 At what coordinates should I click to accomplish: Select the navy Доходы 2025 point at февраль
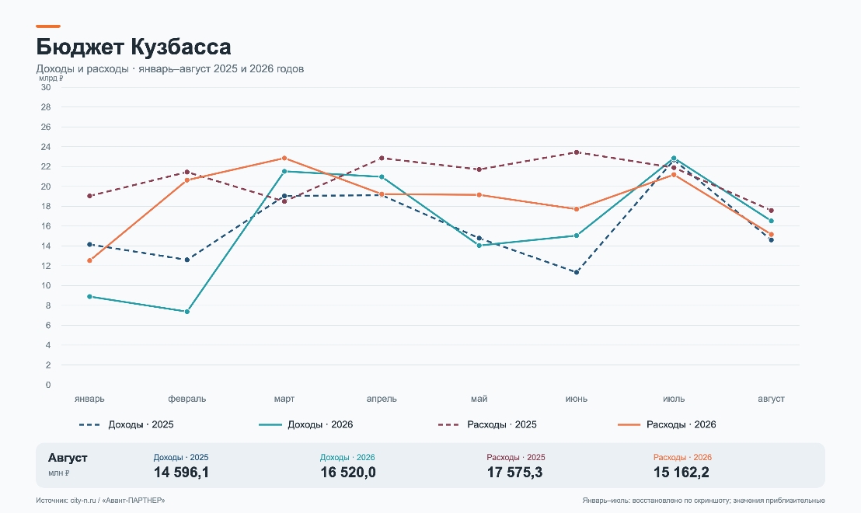coord(187,260)
